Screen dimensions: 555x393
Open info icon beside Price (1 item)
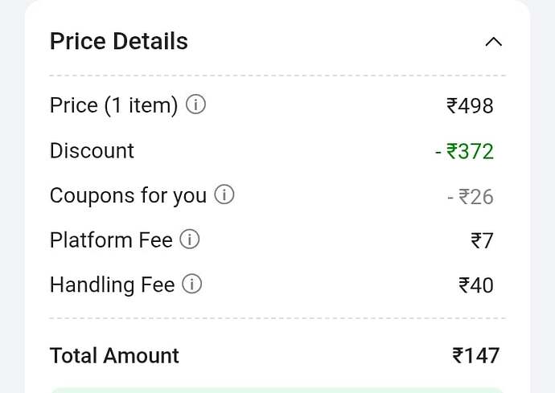(x=195, y=105)
